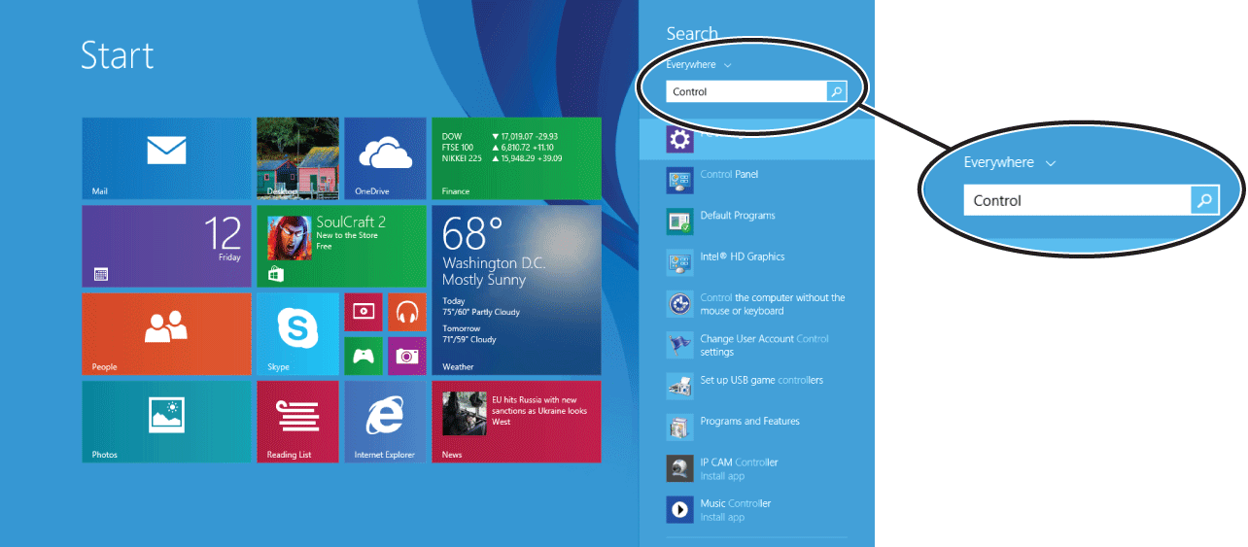Open the Desktop tile
This screenshot has height=547, width=1248.
(297, 158)
